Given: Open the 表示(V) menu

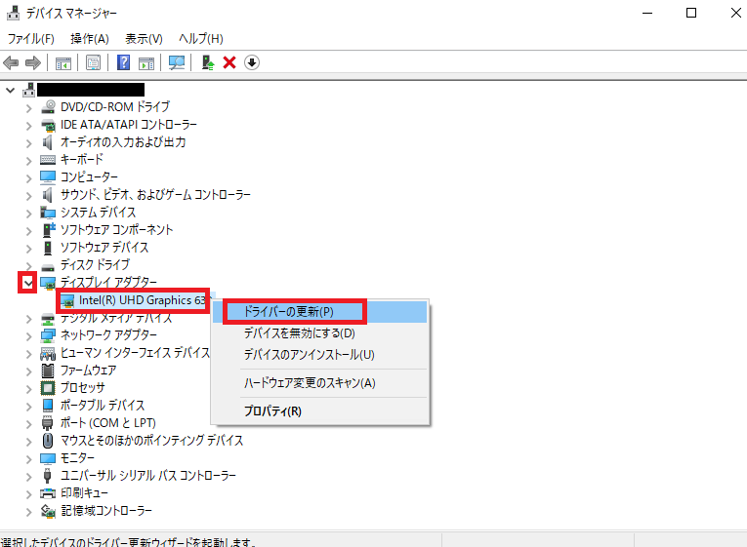Looking at the screenshot, I should click(144, 39).
